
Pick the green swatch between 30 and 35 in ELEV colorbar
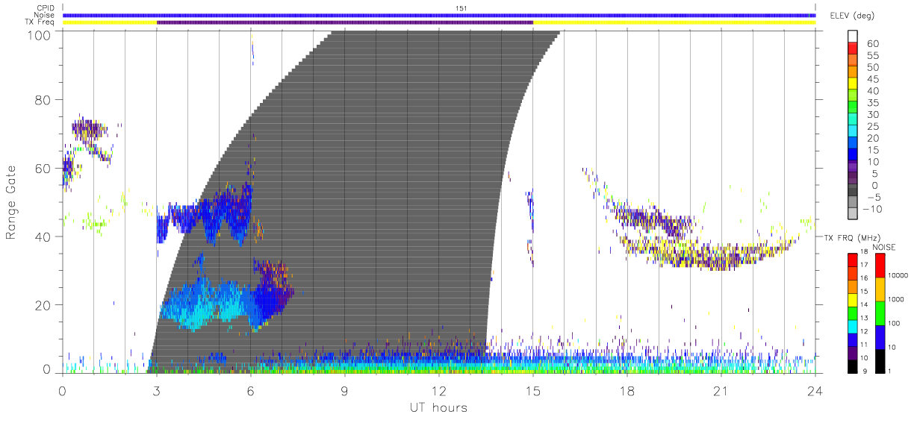coord(854,107)
